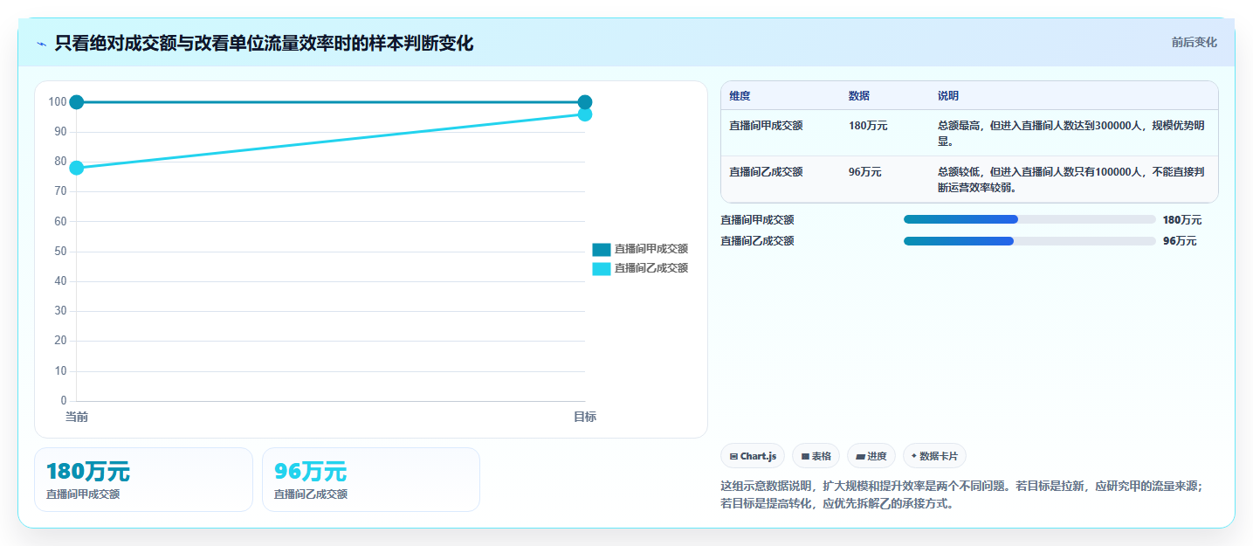
Task: Toggle the 直播间乙成交额 legend swatch
Action: pos(601,268)
